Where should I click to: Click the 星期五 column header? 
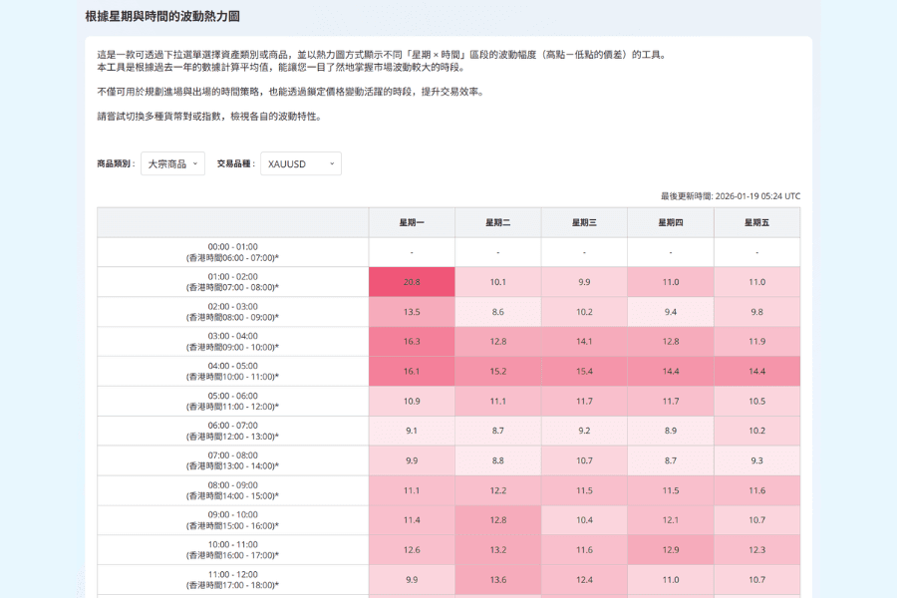tap(755, 222)
